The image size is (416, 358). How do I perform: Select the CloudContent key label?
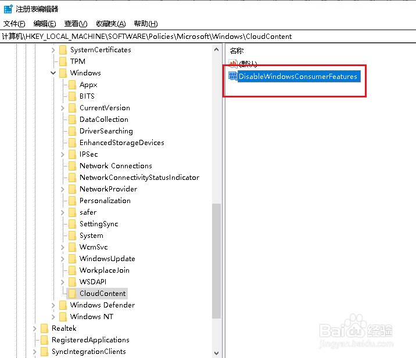[x=102, y=294]
